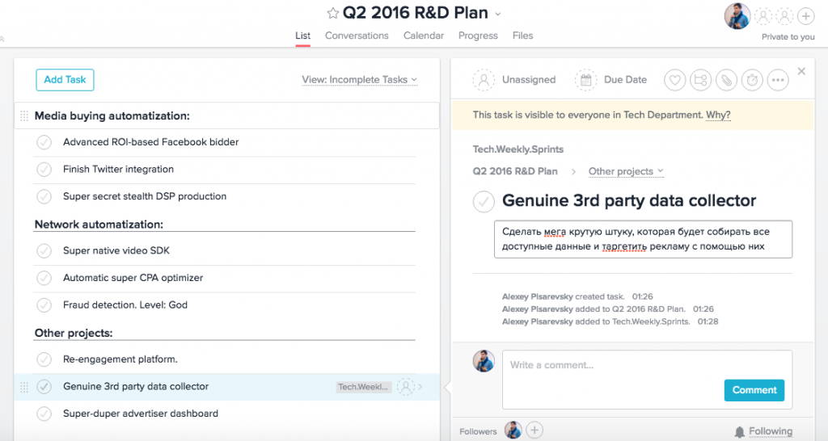Mark 'Finish Twitter integration' as complete
The width and height of the screenshot is (828, 441).
tap(44, 170)
